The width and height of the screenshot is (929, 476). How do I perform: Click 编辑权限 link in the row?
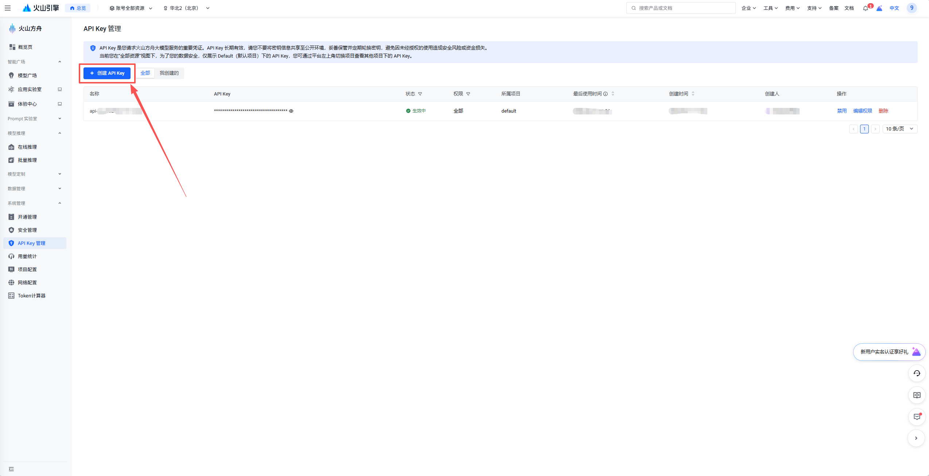coord(862,111)
